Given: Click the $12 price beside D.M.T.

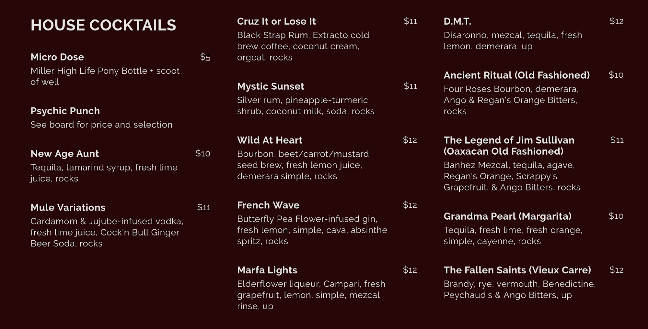Looking at the screenshot, I should 616,21.
